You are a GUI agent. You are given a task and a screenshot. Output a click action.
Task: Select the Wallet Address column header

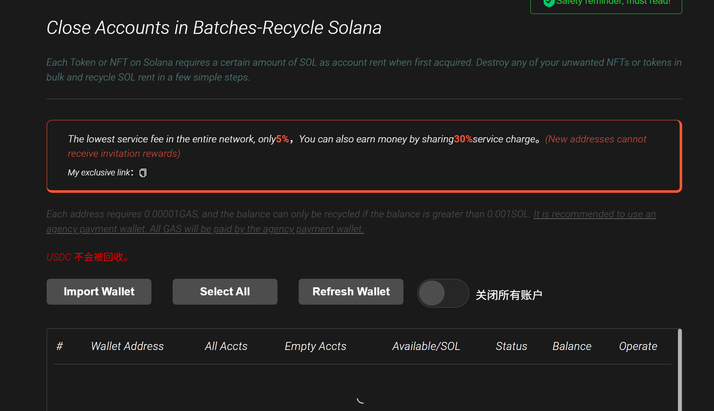coord(127,346)
